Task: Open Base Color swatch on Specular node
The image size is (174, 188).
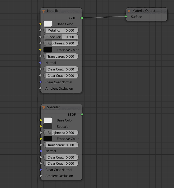Action: click(x=48, y=120)
